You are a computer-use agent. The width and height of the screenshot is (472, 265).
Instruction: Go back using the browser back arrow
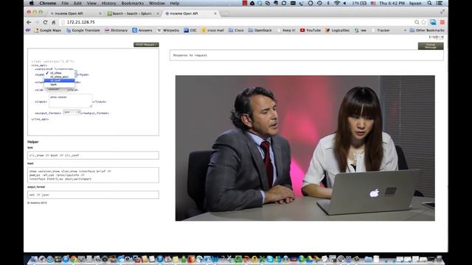29,22
